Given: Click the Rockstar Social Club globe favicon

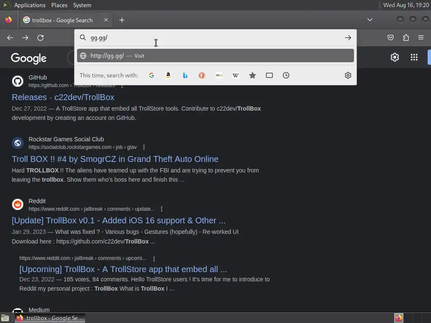Looking at the screenshot, I should click(x=18, y=143).
